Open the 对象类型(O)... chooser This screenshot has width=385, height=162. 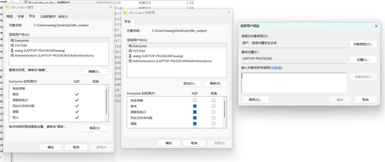point(363,44)
